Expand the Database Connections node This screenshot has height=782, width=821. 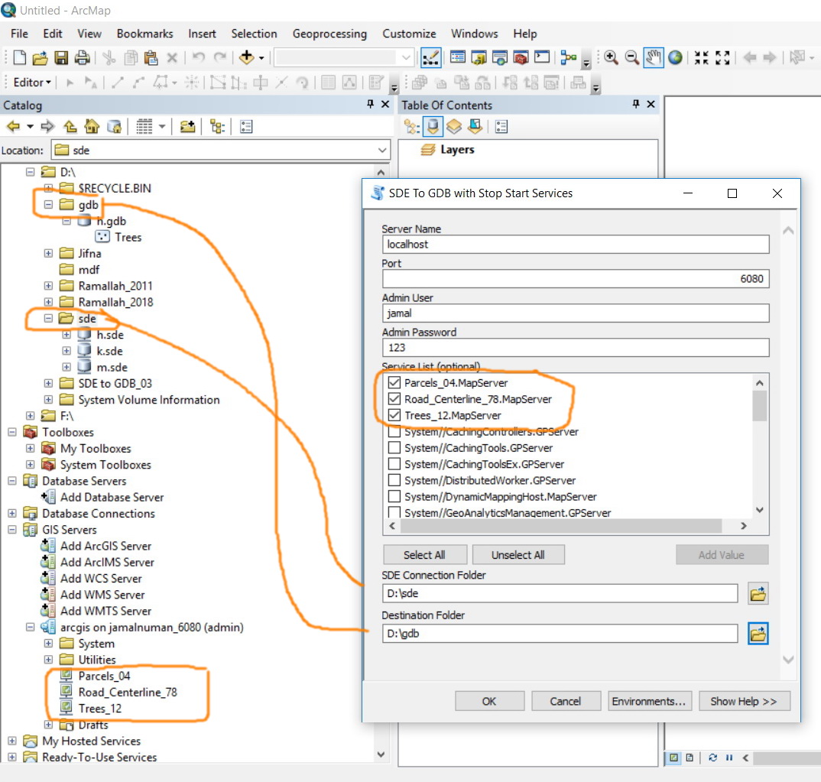(x=12, y=513)
